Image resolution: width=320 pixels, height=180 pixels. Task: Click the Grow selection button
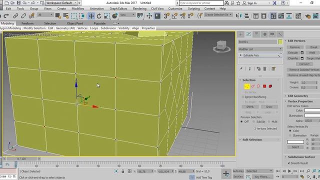[x=269, y=107]
